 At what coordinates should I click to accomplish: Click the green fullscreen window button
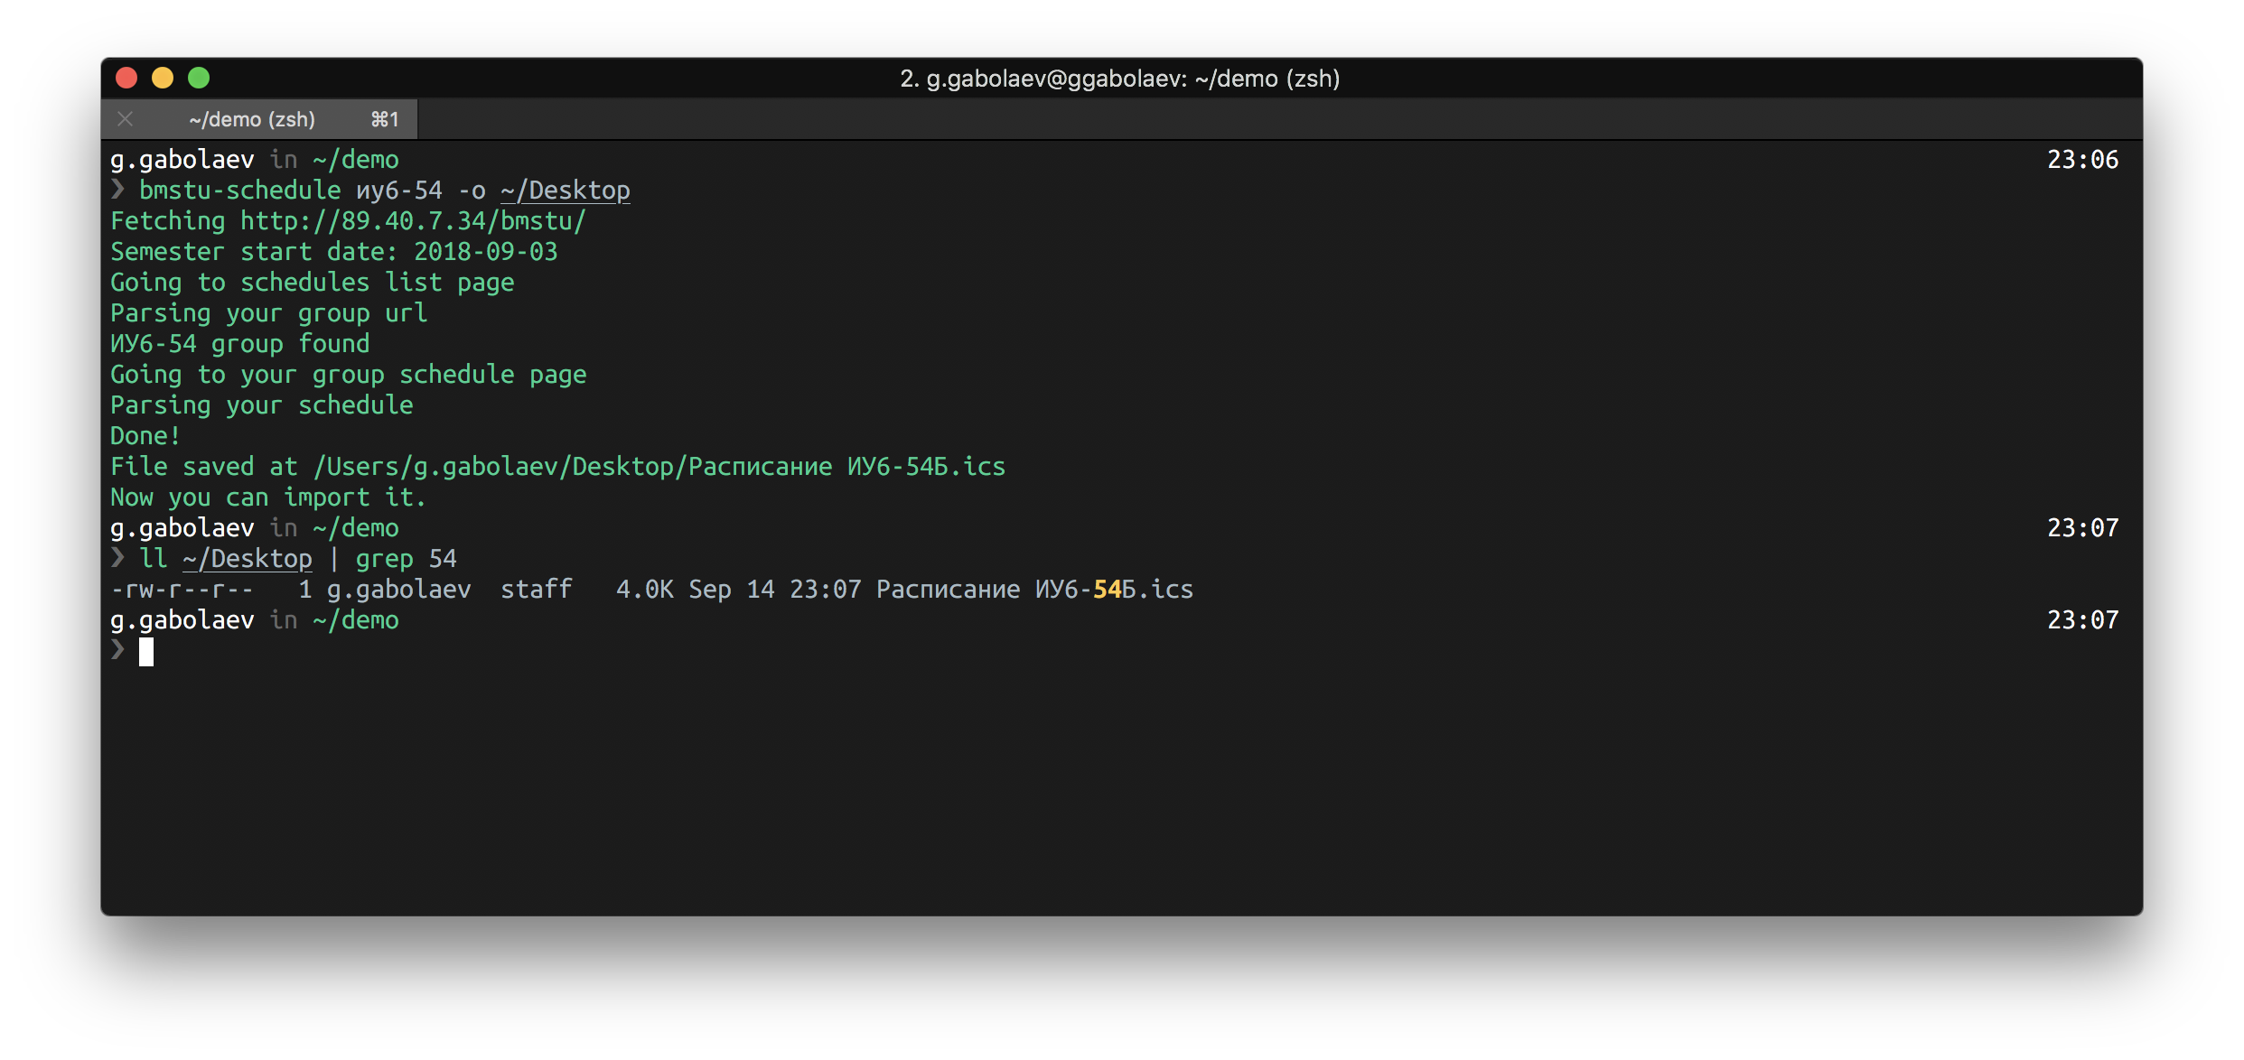[x=199, y=79]
